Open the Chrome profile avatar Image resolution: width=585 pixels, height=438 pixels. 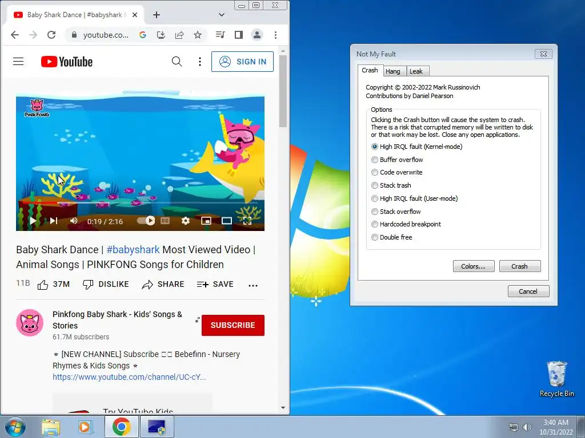[257, 35]
